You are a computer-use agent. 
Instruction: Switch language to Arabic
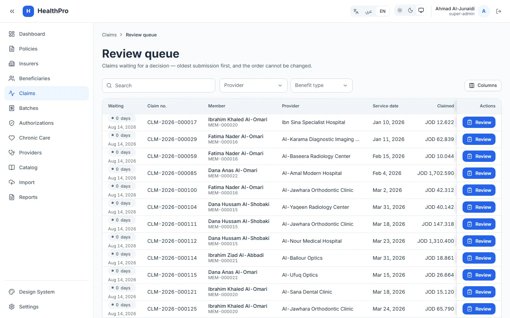click(x=369, y=11)
